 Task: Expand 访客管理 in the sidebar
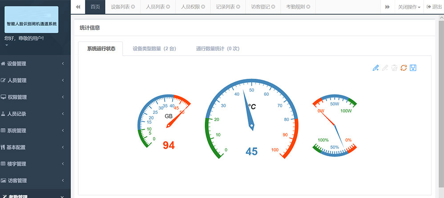click(35, 181)
